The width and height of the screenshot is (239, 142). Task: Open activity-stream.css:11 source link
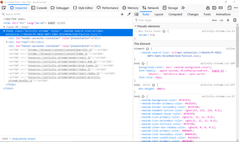coord(218,31)
